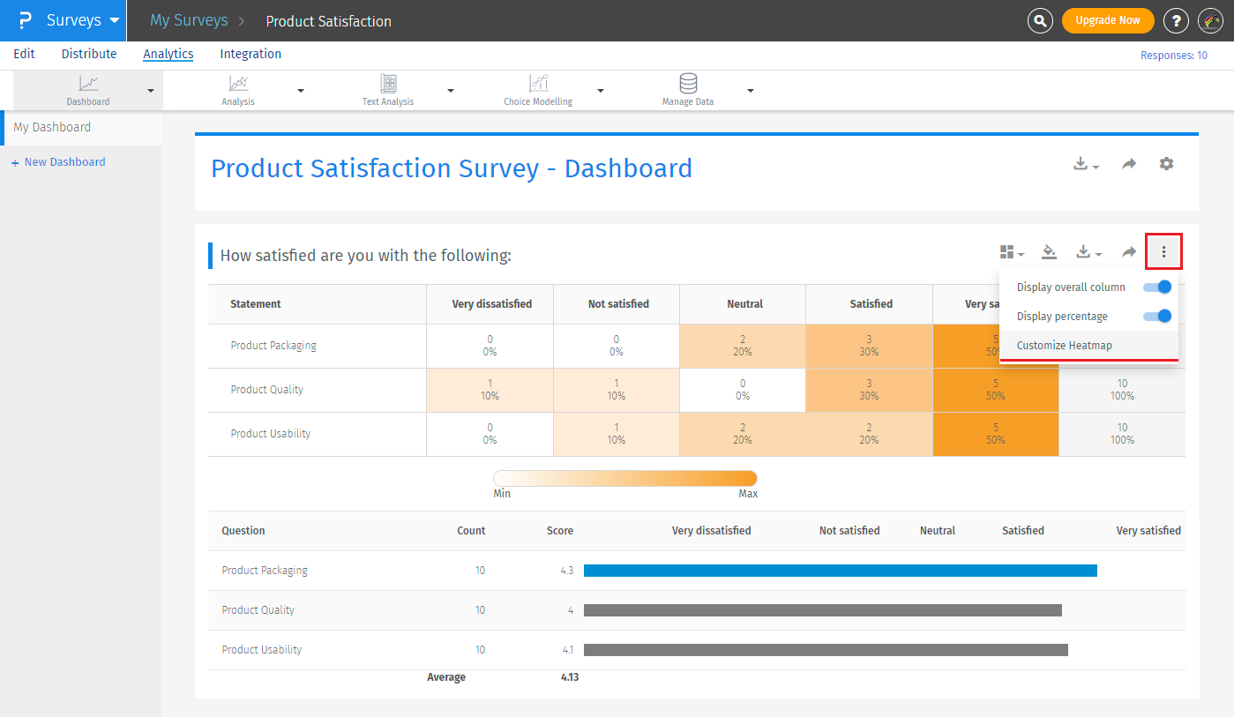Toggle the Display percentage switch

1156,316
